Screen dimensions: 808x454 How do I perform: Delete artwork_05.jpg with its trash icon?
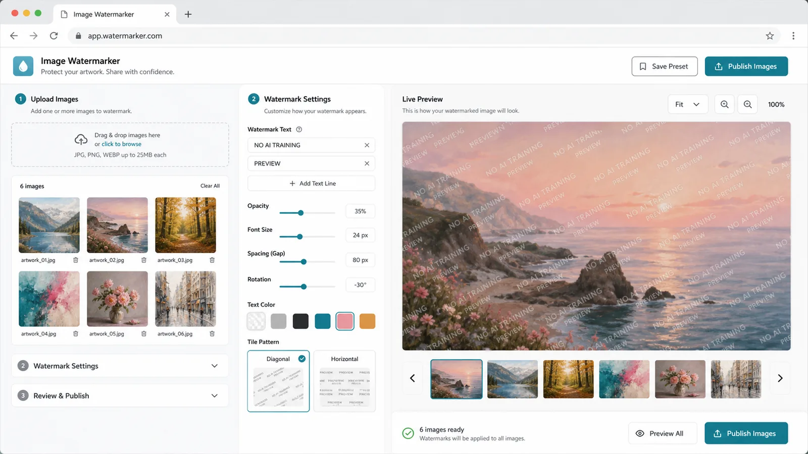coord(144,334)
